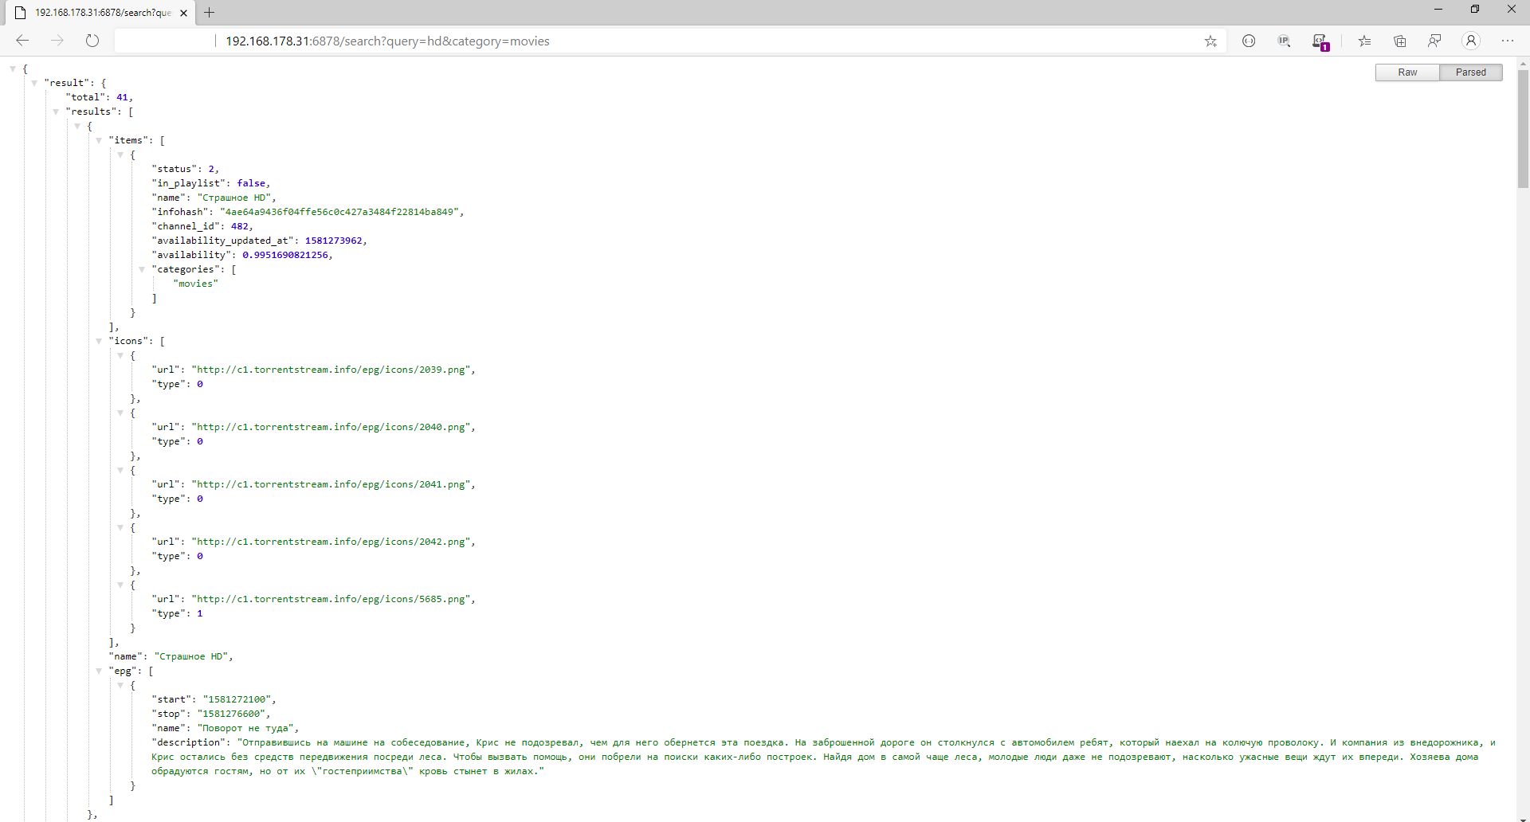
Task: Open a new browser tab
Action: click(x=209, y=13)
